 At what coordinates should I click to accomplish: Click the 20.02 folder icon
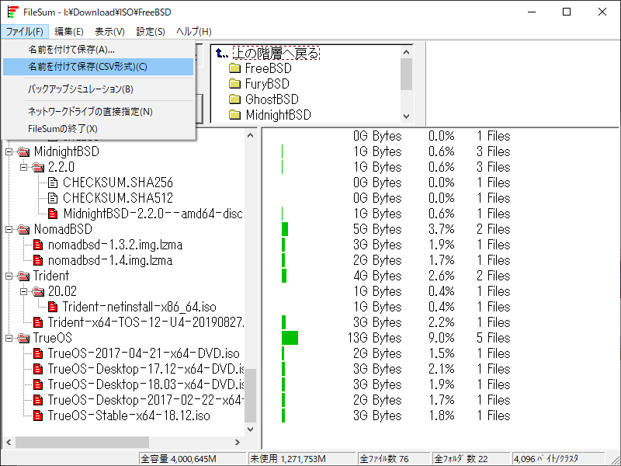[38, 292]
